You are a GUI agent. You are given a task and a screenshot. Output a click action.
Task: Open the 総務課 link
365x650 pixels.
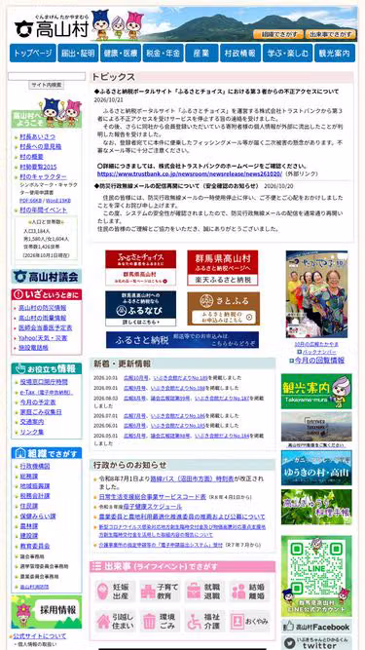click(29, 477)
